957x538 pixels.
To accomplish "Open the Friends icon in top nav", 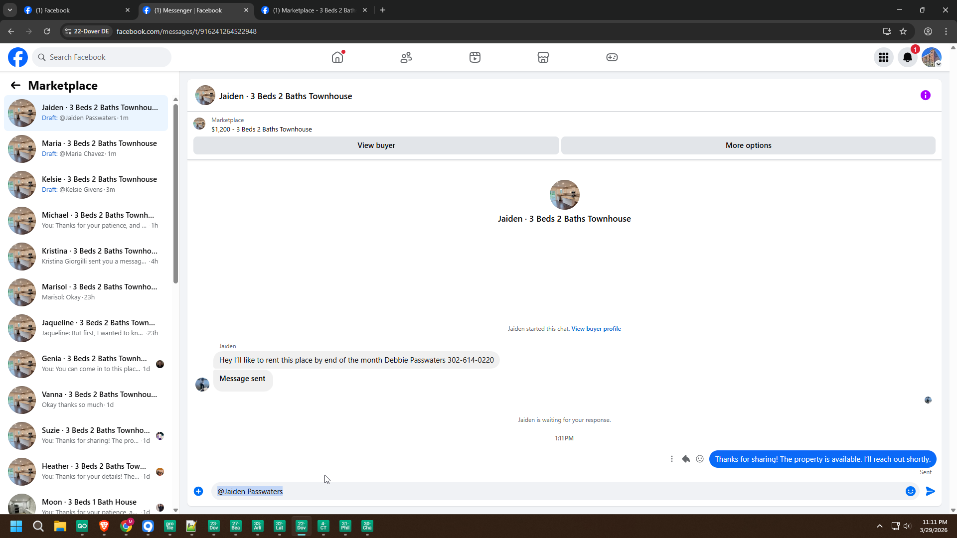I will pyautogui.click(x=406, y=57).
